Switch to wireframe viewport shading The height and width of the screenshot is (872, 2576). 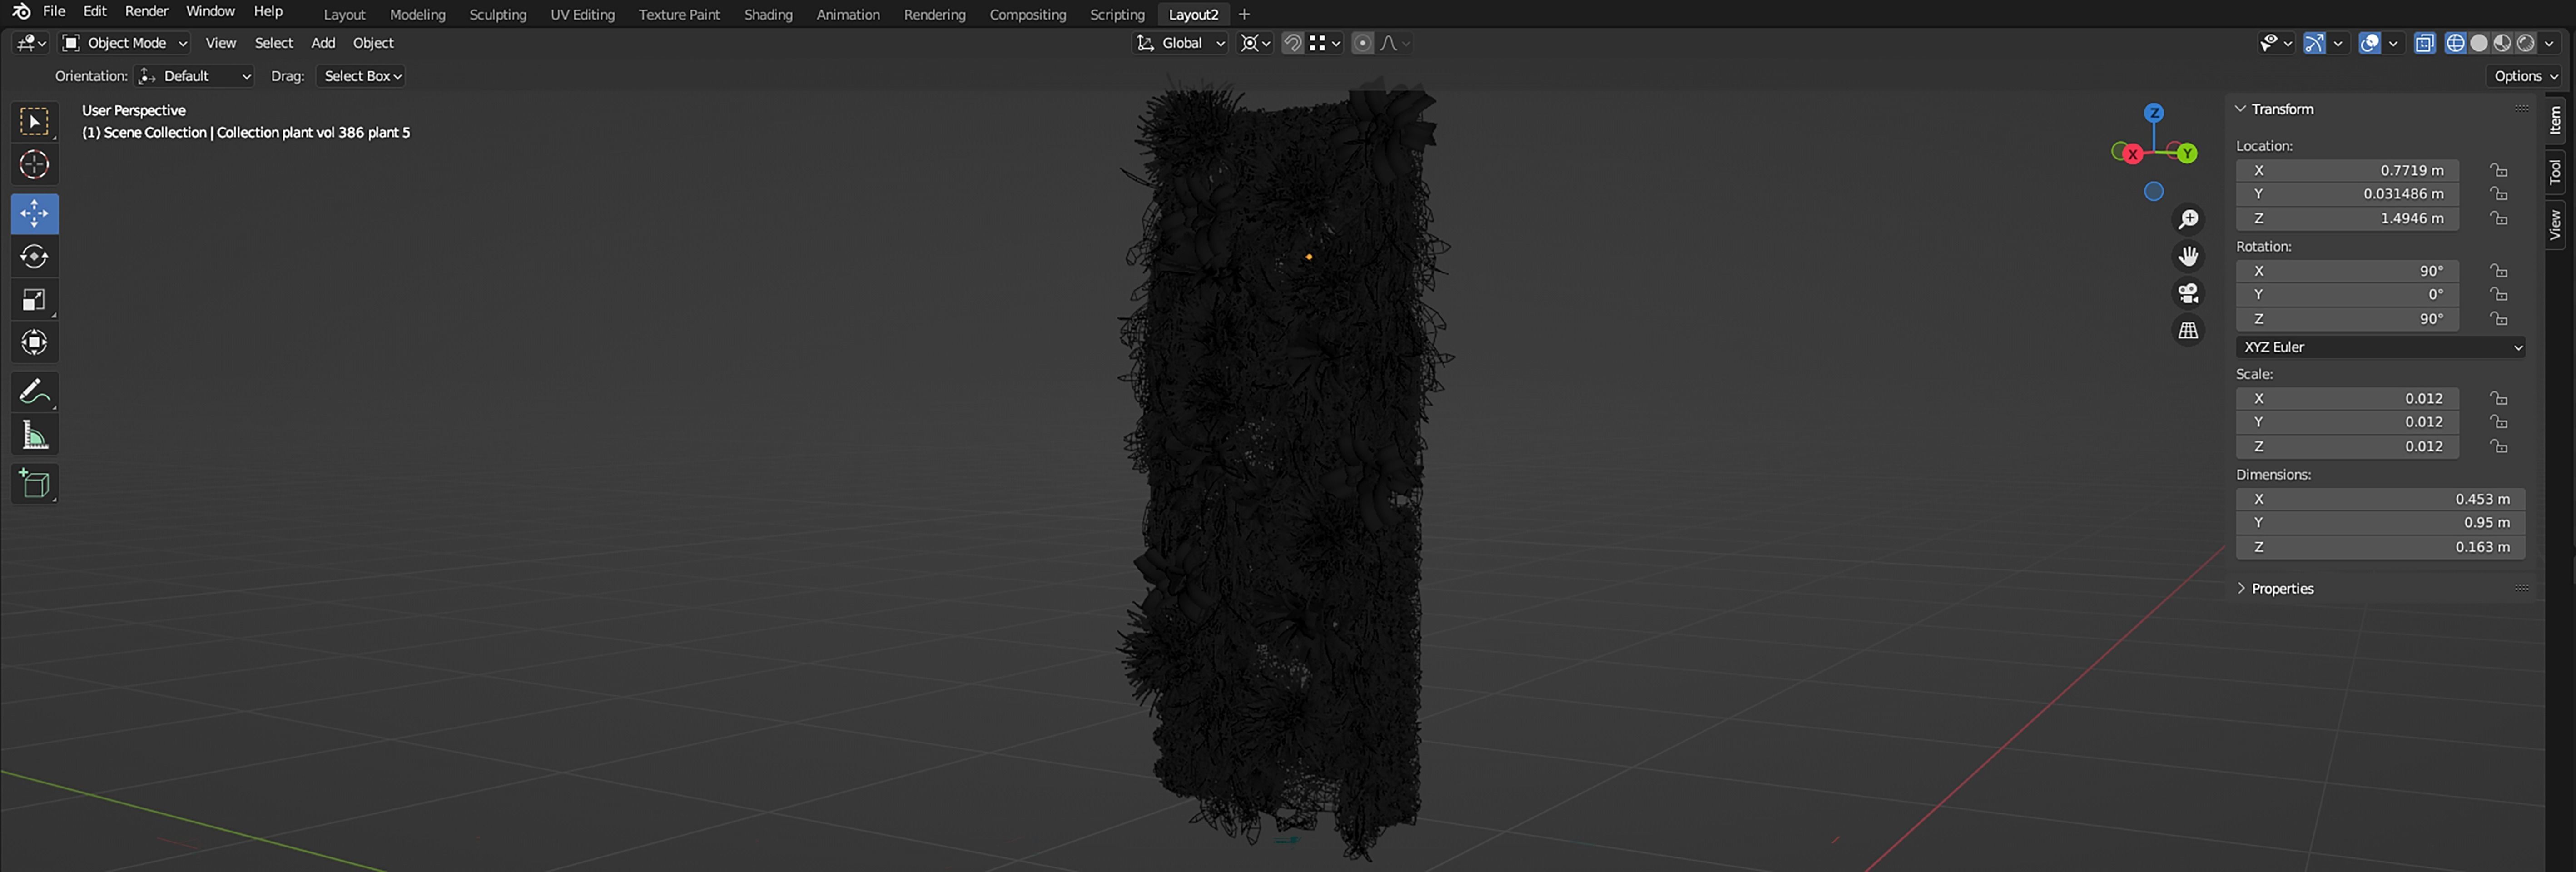(2455, 43)
